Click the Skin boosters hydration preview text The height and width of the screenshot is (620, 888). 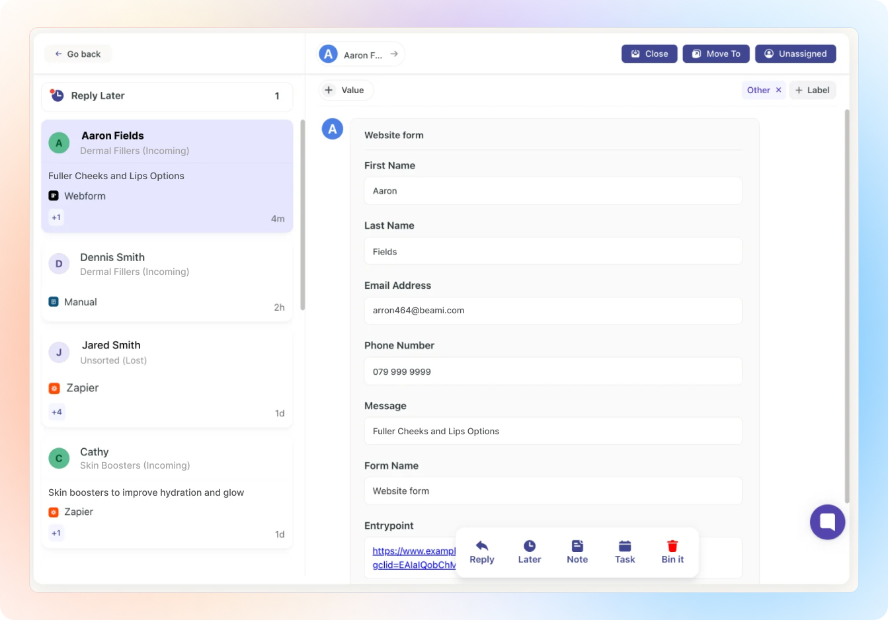pyautogui.click(x=146, y=492)
